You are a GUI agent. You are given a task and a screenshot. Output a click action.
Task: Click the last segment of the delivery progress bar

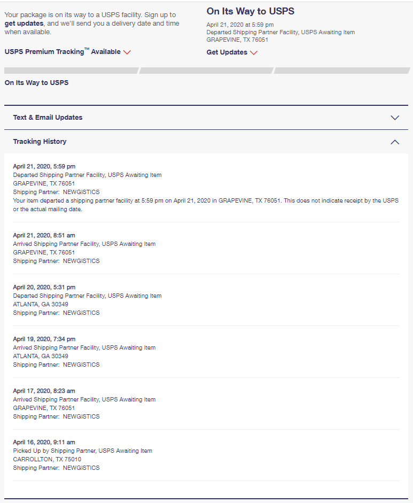click(x=342, y=71)
